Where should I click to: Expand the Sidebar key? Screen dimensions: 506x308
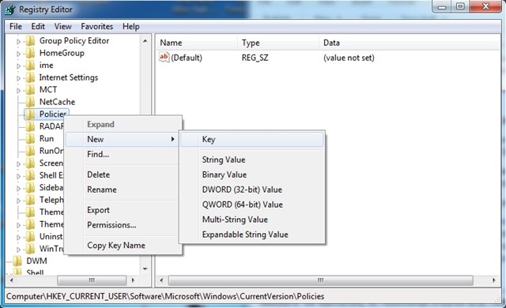pos(18,189)
